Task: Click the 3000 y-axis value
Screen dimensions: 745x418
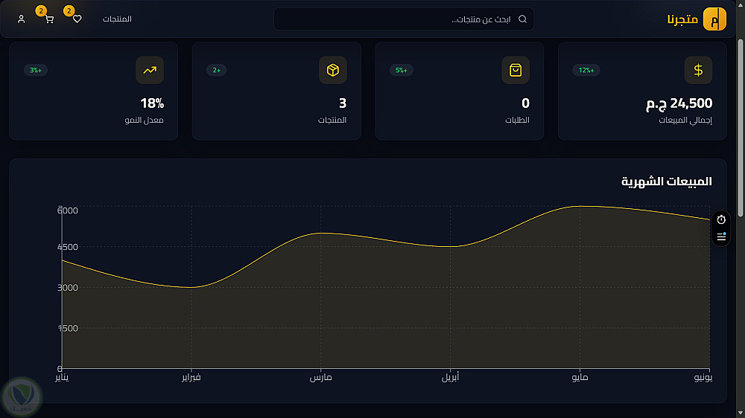Action: pos(68,288)
